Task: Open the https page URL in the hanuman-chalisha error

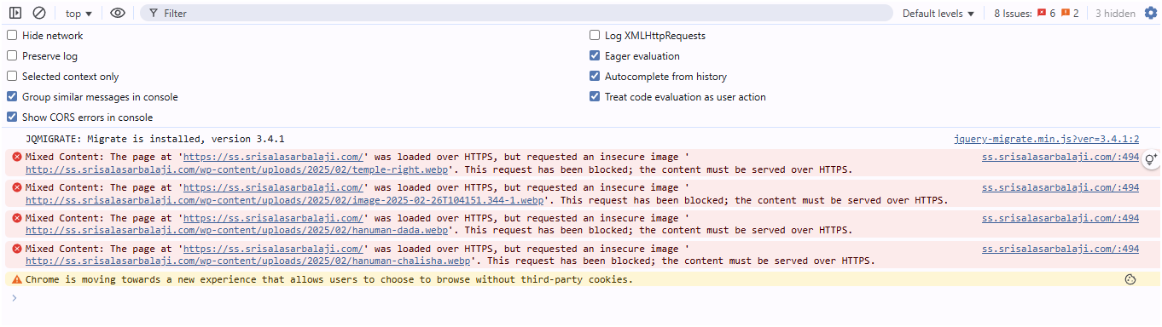Action: point(274,249)
